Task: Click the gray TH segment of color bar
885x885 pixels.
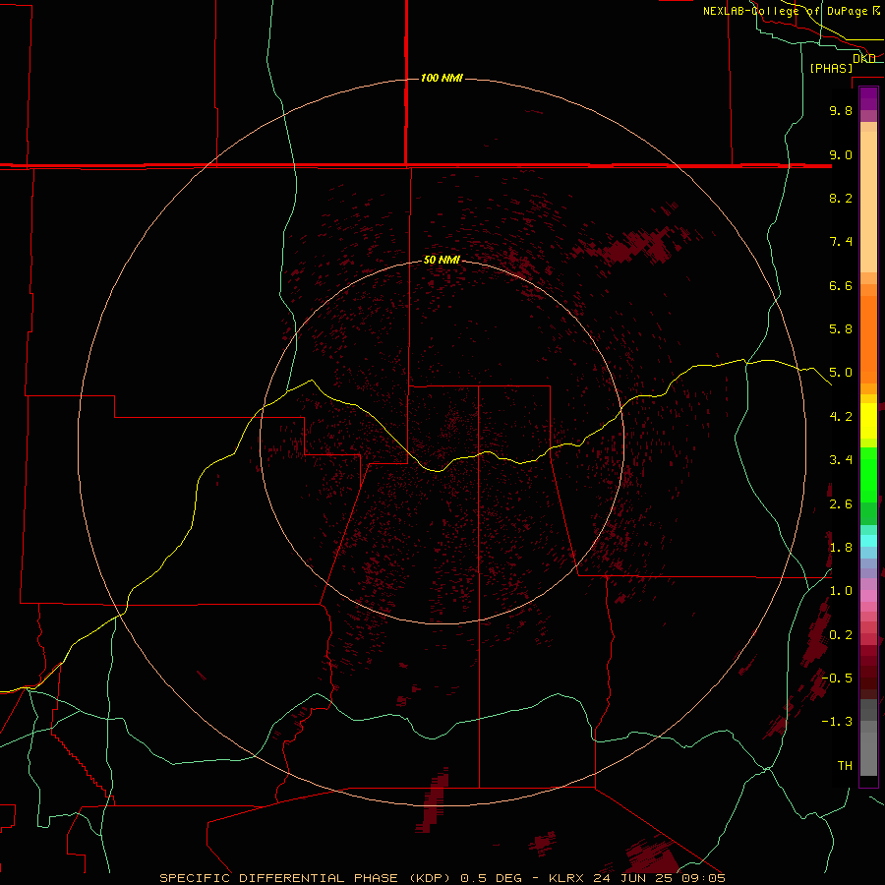Action: [868, 756]
